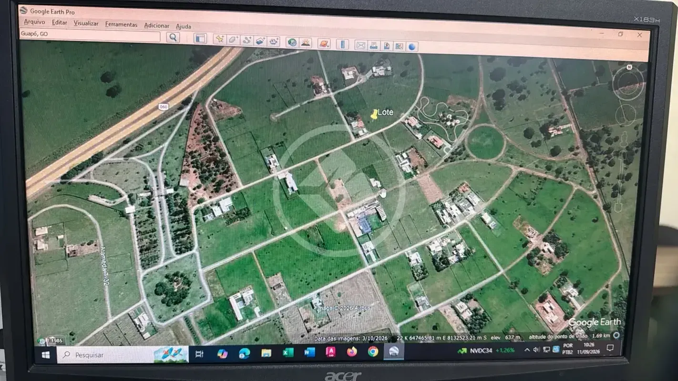Open the Ajuda menu
The image size is (678, 381).
point(184,27)
